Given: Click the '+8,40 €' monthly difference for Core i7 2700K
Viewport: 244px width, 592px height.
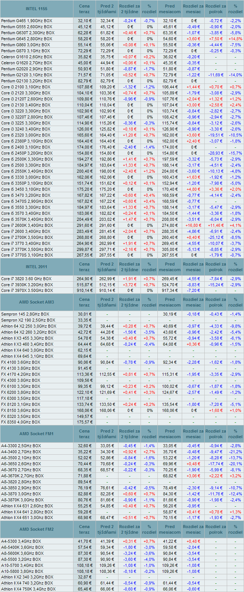Looking at the screenshot, I should pyautogui.click(x=193, y=237).
